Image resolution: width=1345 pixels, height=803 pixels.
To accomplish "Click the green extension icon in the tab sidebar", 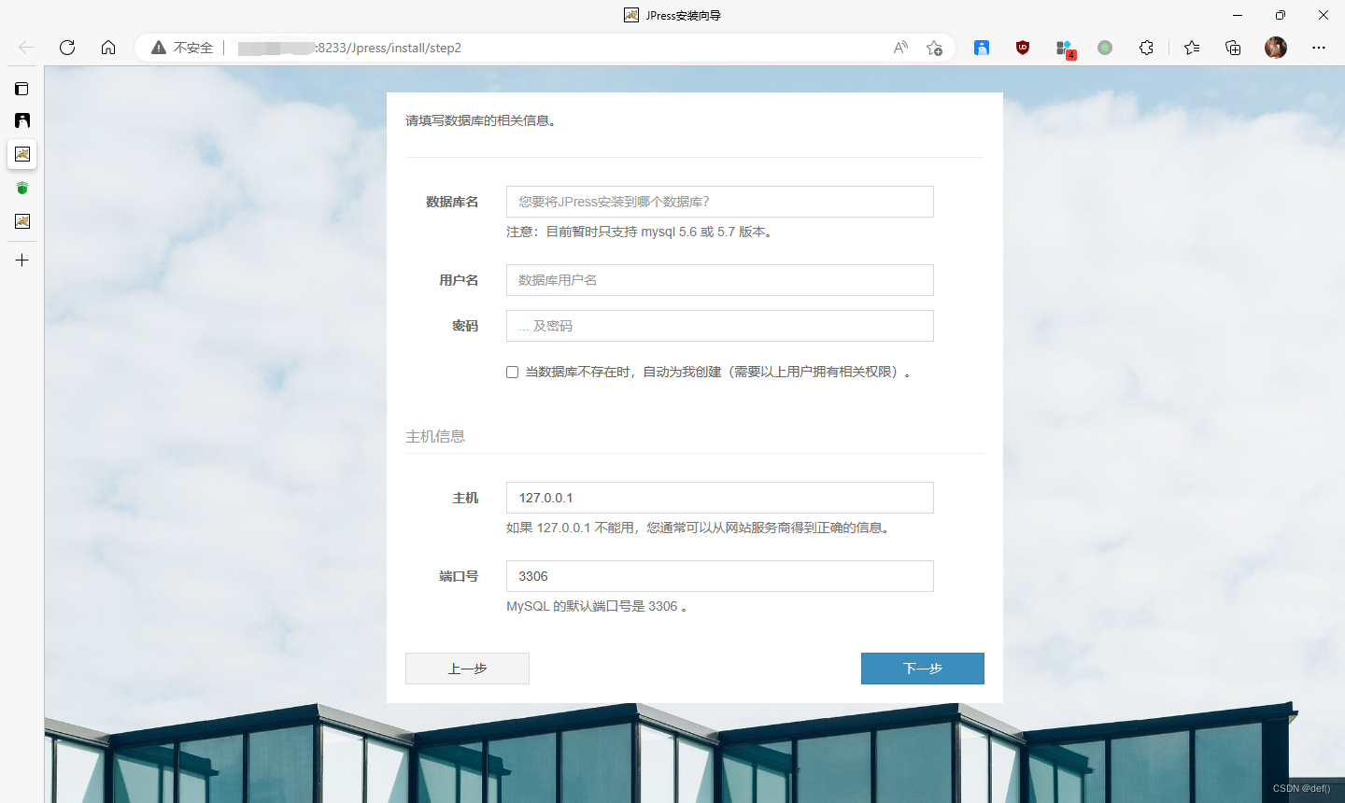I will click(21, 188).
